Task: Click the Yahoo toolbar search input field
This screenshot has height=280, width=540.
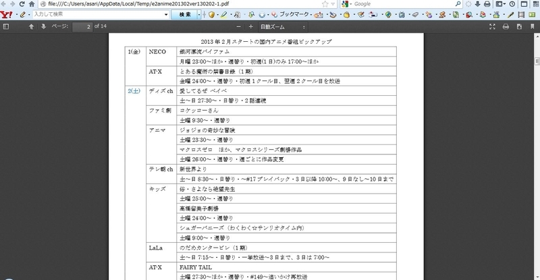Action: coord(98,14)
